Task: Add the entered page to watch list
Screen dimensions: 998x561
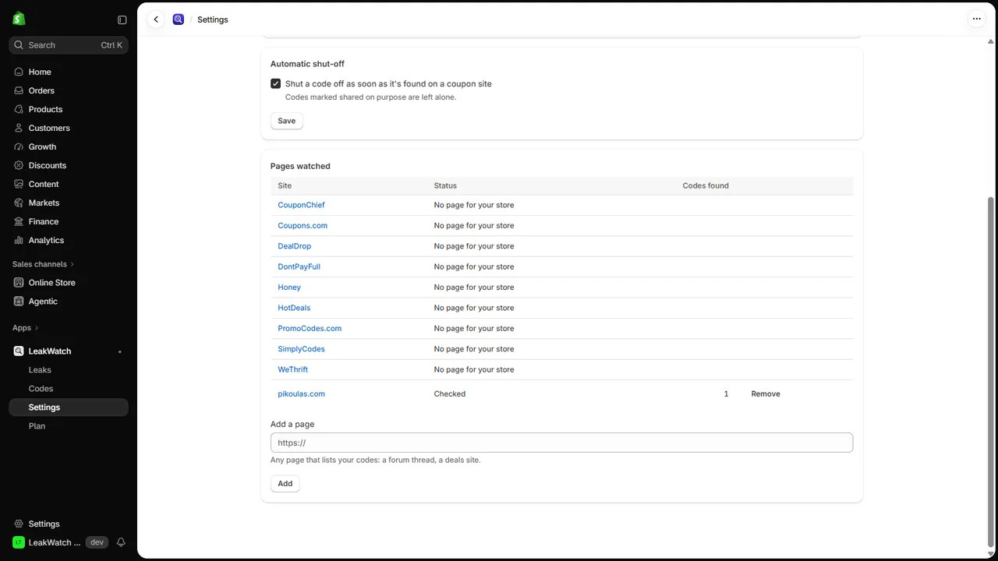Action: coord(285,484)
